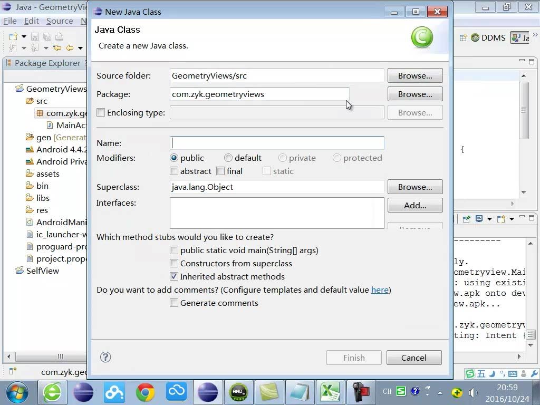Click the Last Edit Location icon

click(57, 48)
